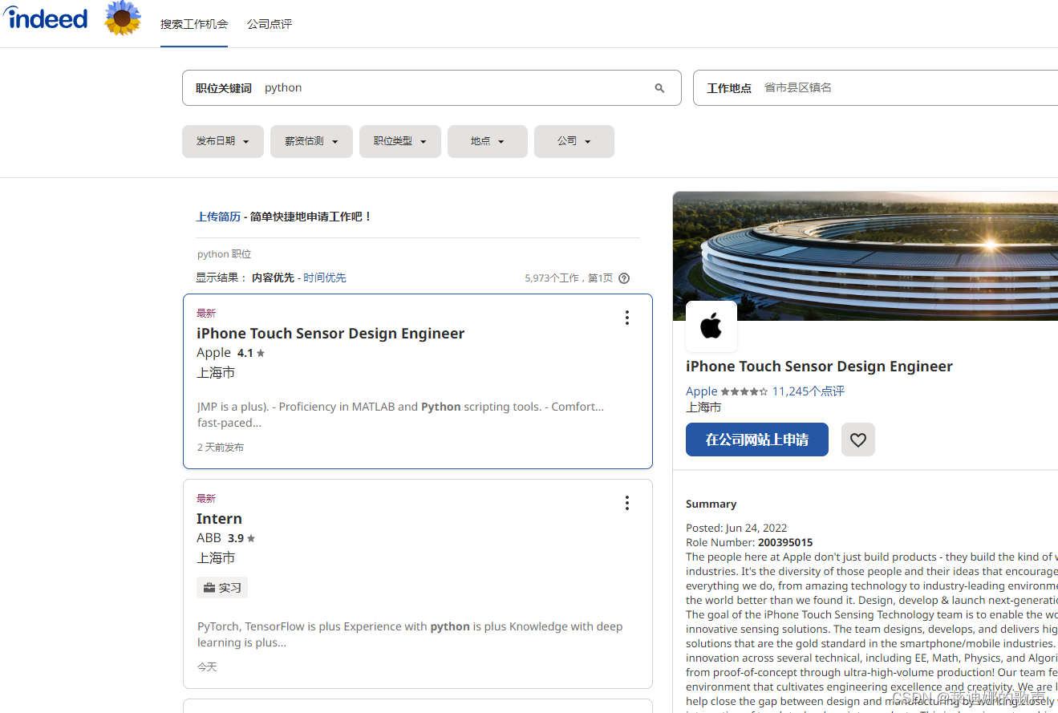Expand the 地点 filter dropdown
The height and width of the screenshot is (713, 1058).
[x=488, y=141]
